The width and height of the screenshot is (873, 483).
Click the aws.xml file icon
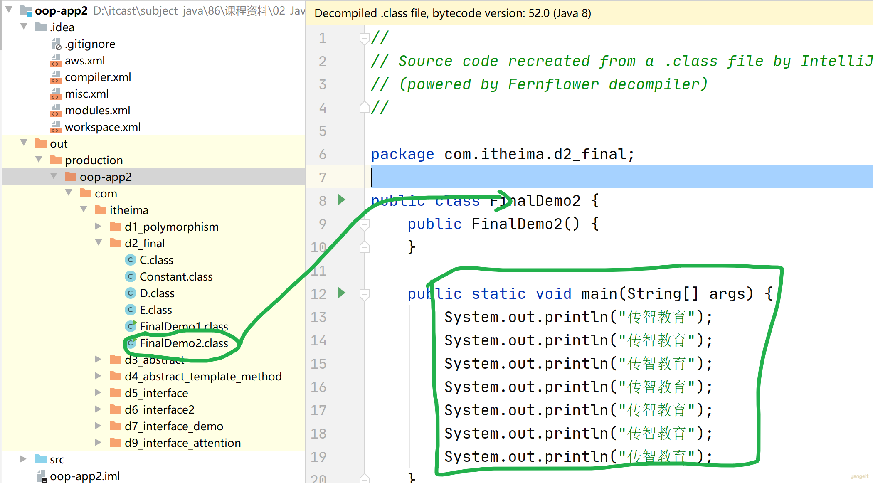(56, 60)
